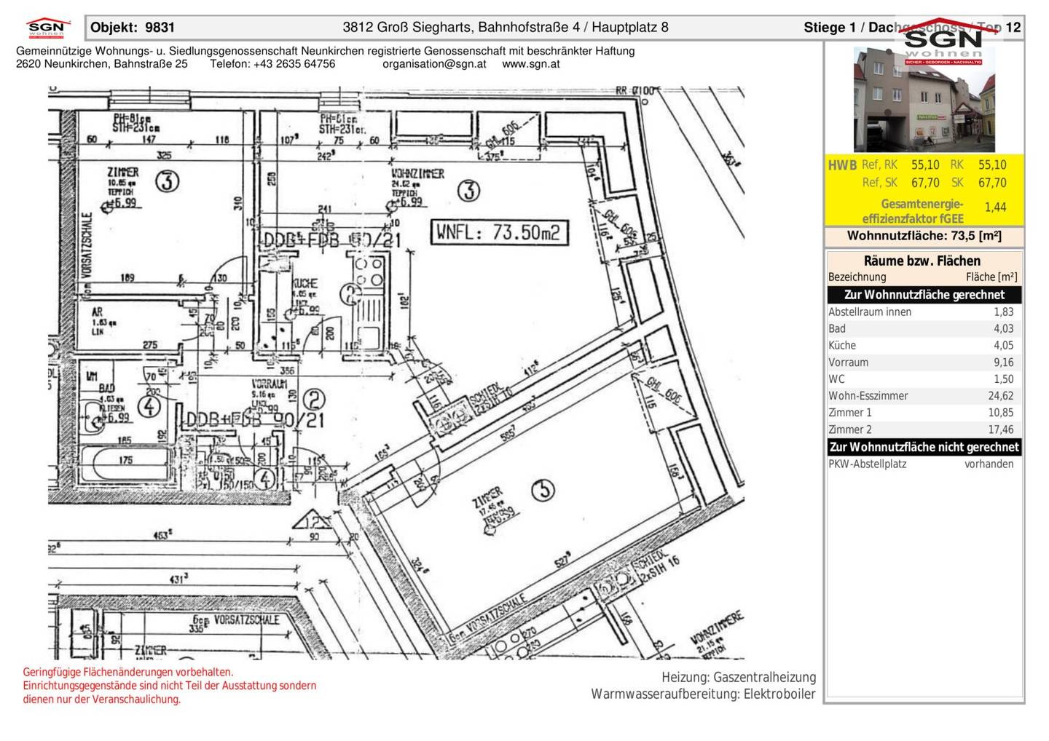Click the triangle marker labeled 12 on the plan
This screenshot has width=1049, height=741.
[x=313, y=520]
